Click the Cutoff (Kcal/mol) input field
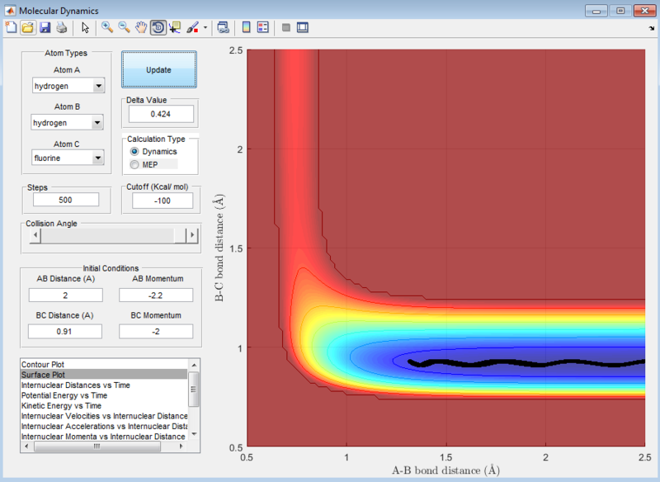Viewport: 660px width, 482px height. click(x=163, y=201)
